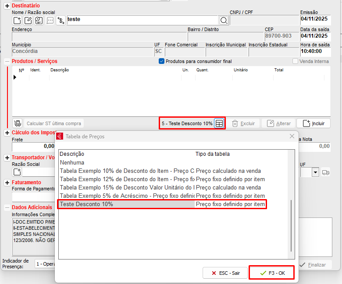Confirm with the F3 - OK button
Screen dimensions: 342x284
[x=272, y=273]
